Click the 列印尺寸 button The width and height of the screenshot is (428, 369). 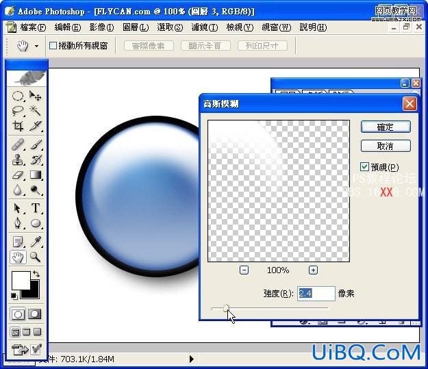coord(262,46)
